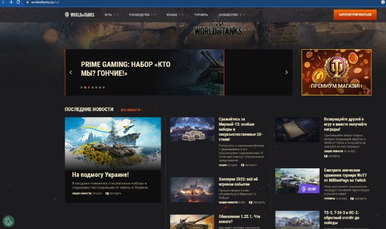Open the Мирный-13 news thumbnail
Screen dimensions: 386x229
click(x=192, y=129)
